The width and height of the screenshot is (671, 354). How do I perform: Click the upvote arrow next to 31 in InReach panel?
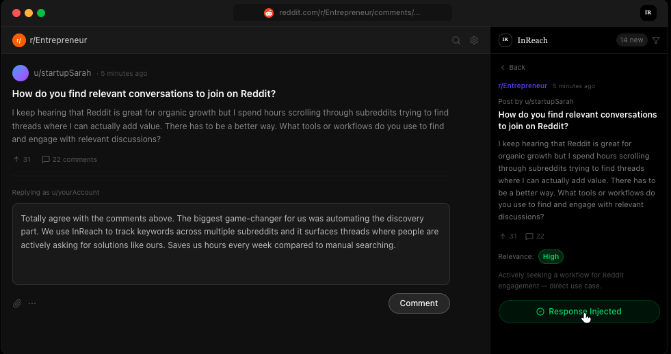502,236
